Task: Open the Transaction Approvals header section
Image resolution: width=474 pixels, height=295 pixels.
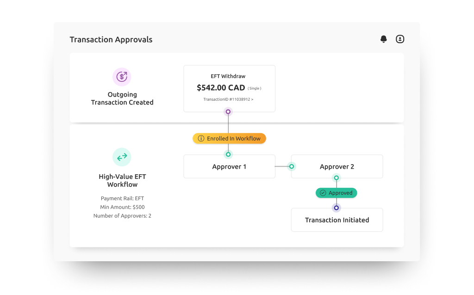Action: coord(111,39)
